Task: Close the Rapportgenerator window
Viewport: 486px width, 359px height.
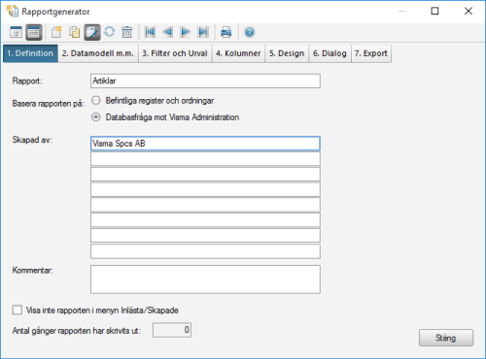Action: (469, 11)
